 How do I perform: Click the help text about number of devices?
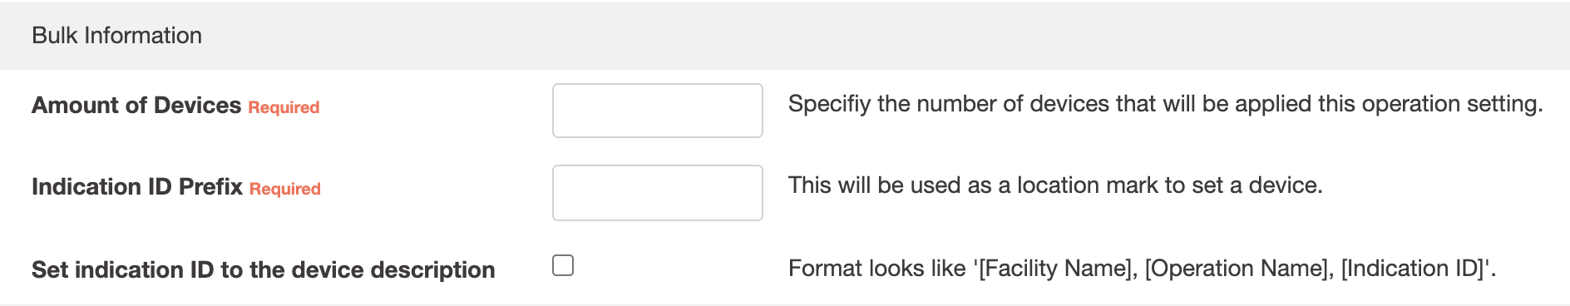pyautogui.click(x=1165, y=104)
